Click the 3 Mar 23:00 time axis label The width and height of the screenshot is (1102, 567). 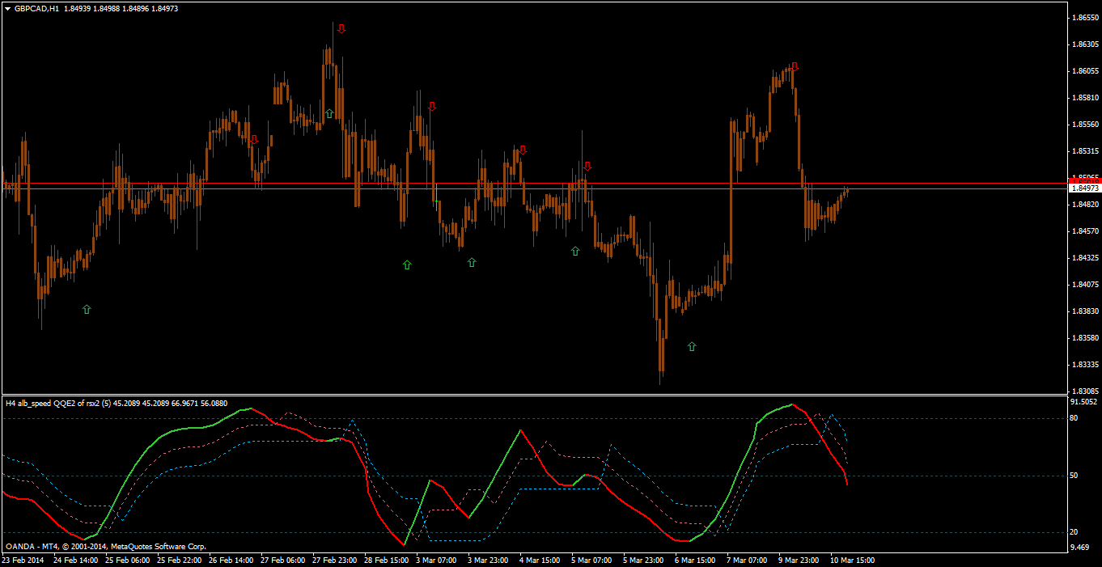488,560
